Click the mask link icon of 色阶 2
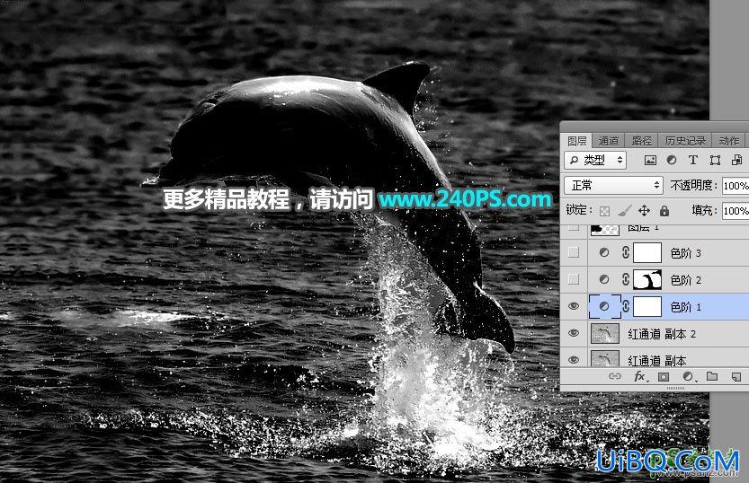Image resolution: width=749 pixels, height=483 pixels. tap(626, 279)
